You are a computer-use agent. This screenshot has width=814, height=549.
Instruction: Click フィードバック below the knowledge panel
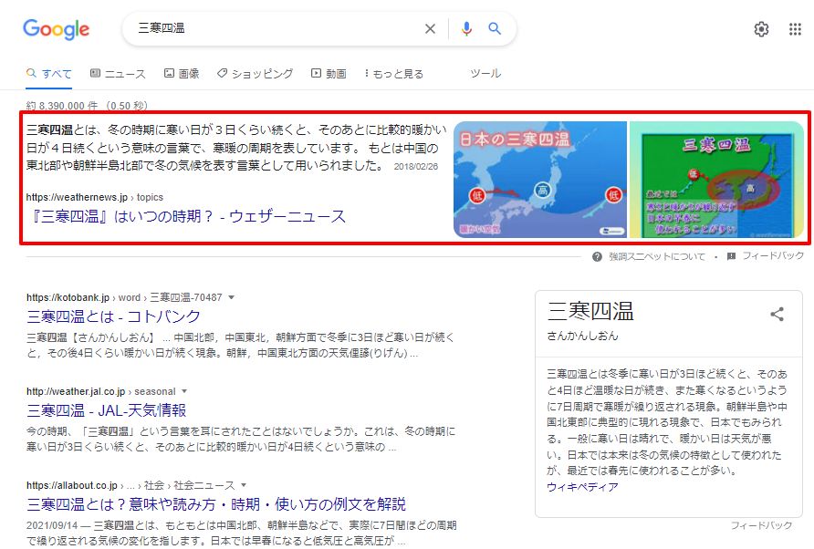pos(762,525)
